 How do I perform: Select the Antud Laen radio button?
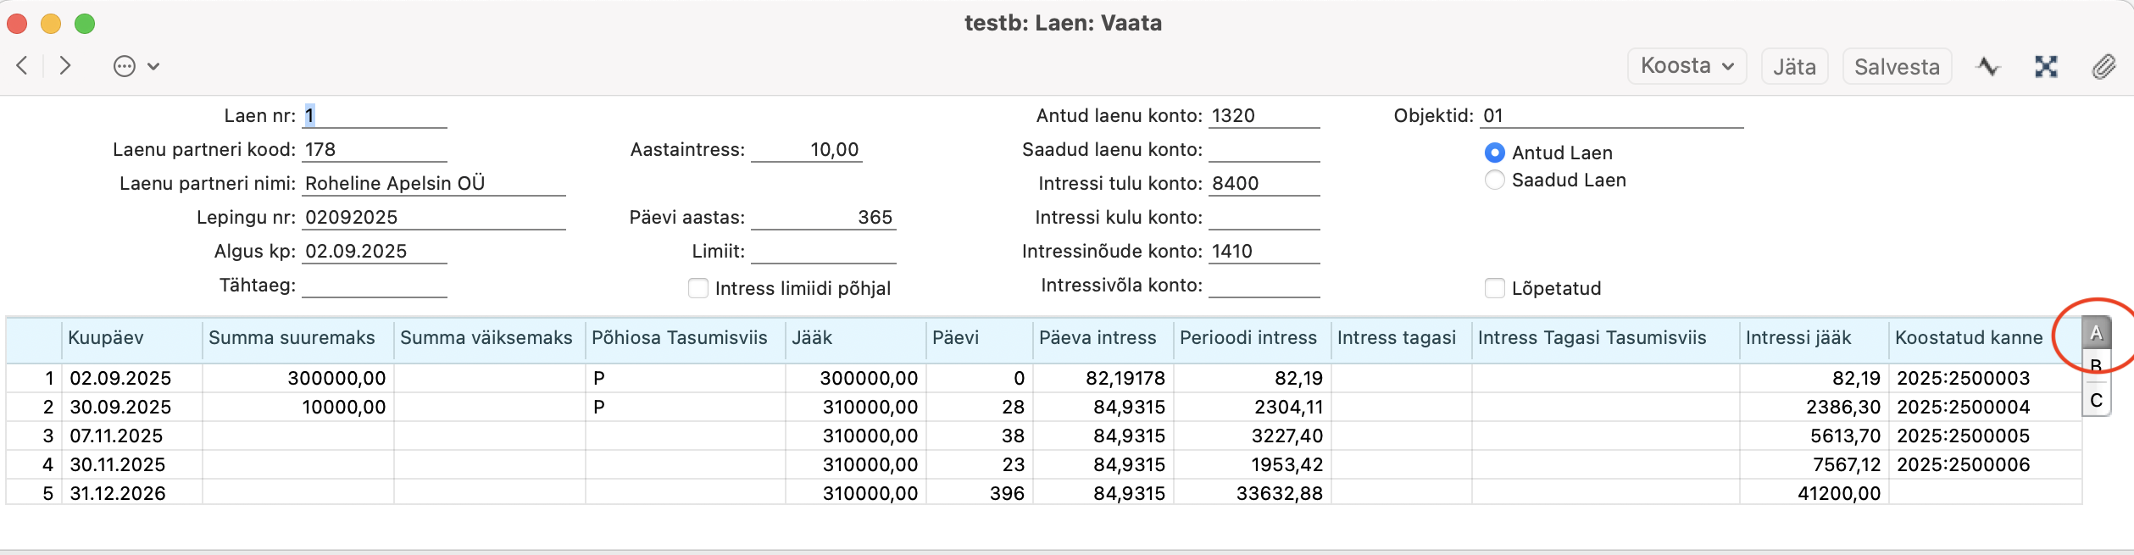1495,153
